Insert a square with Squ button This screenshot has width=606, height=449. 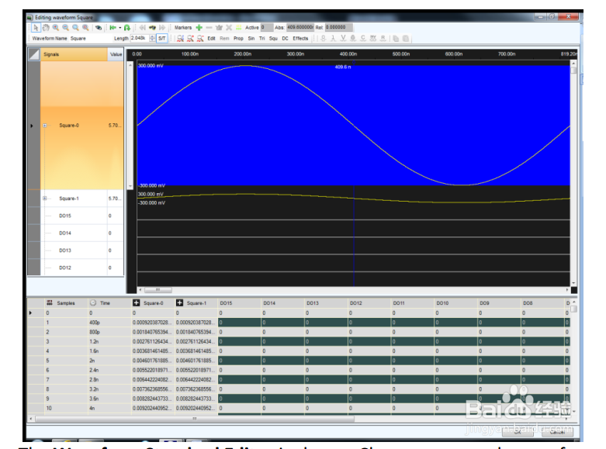(273, 38)
